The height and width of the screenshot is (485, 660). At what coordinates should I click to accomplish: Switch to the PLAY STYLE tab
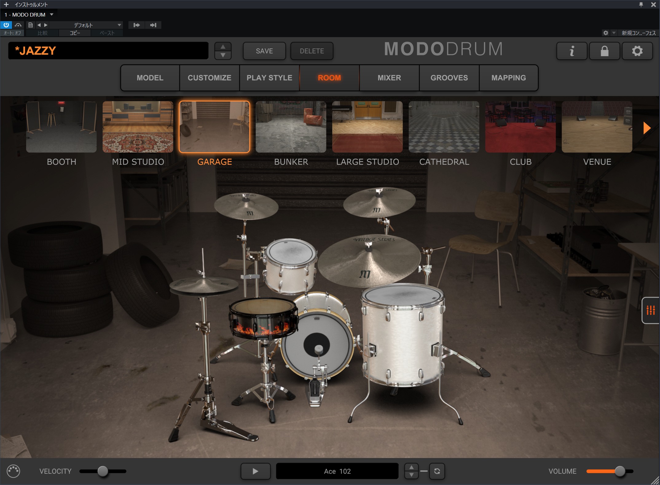tap(269, 78)
